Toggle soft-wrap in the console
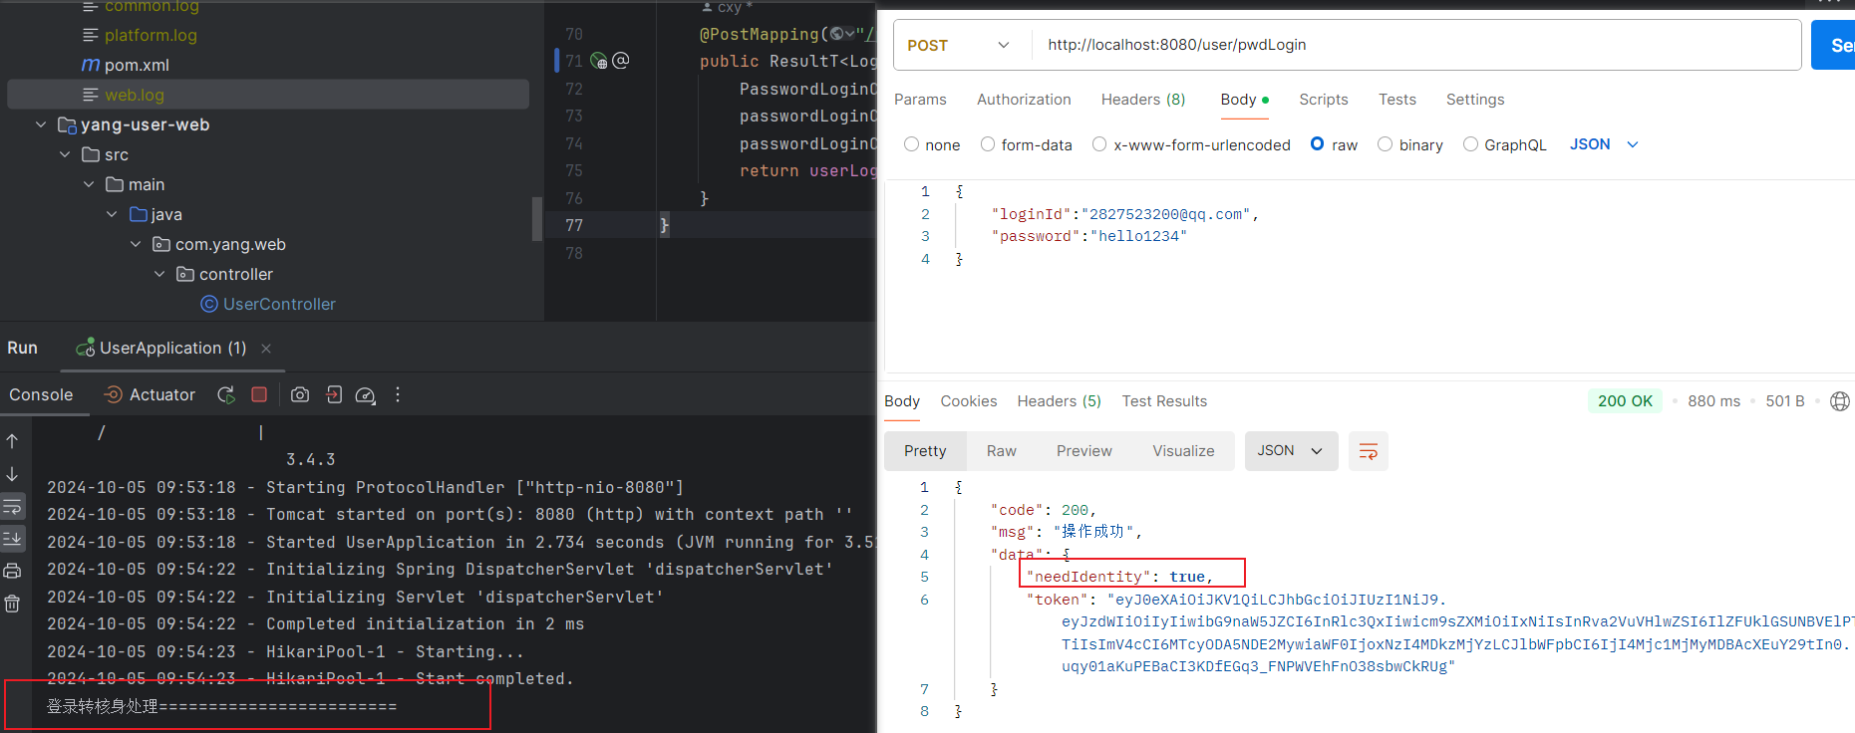 [x=13, y=507]
